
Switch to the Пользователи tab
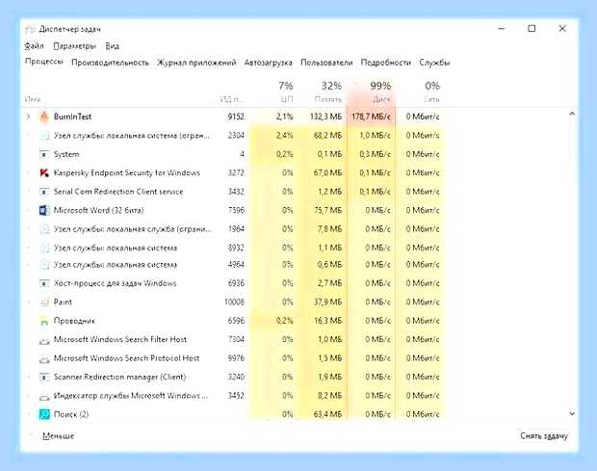[x=326, y=63]
